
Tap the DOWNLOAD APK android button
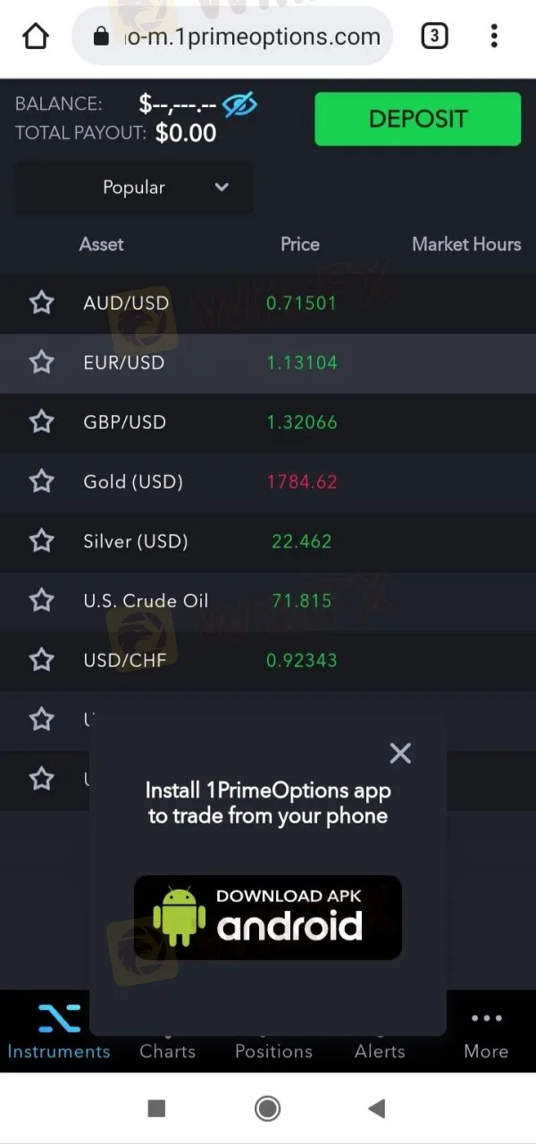[x=267, y=917]
